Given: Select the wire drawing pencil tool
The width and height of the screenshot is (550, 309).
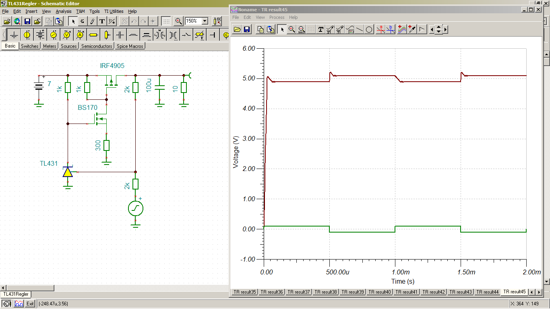Looking at the screenshot, I should click(92, 21).
